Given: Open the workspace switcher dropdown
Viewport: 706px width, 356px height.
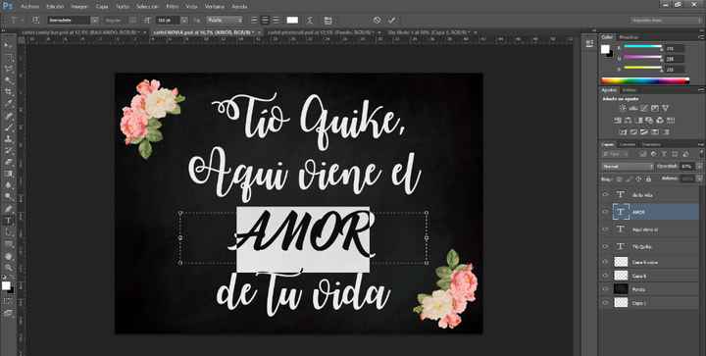Looking at the screenshot, I should click(666, 21).
